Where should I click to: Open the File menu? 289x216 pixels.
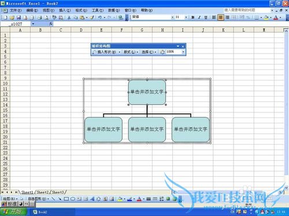pos(16,10)
